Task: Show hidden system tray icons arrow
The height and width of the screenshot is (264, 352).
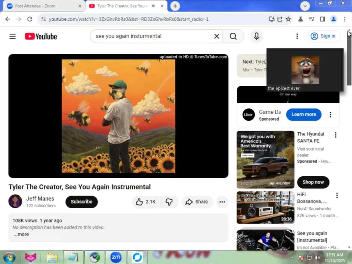Action: point(293,258)
